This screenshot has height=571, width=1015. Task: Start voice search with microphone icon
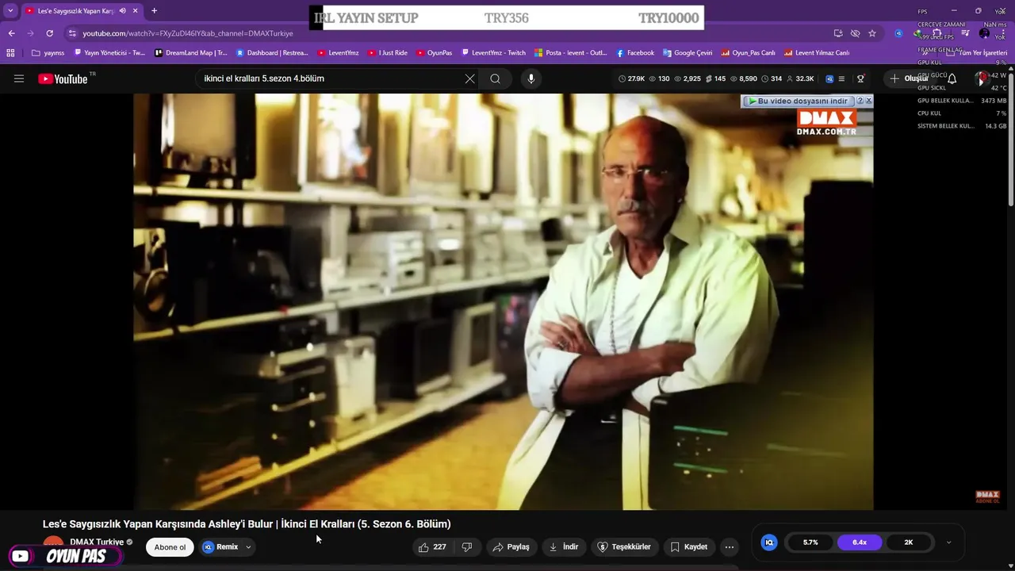click(x=531, y=79)
